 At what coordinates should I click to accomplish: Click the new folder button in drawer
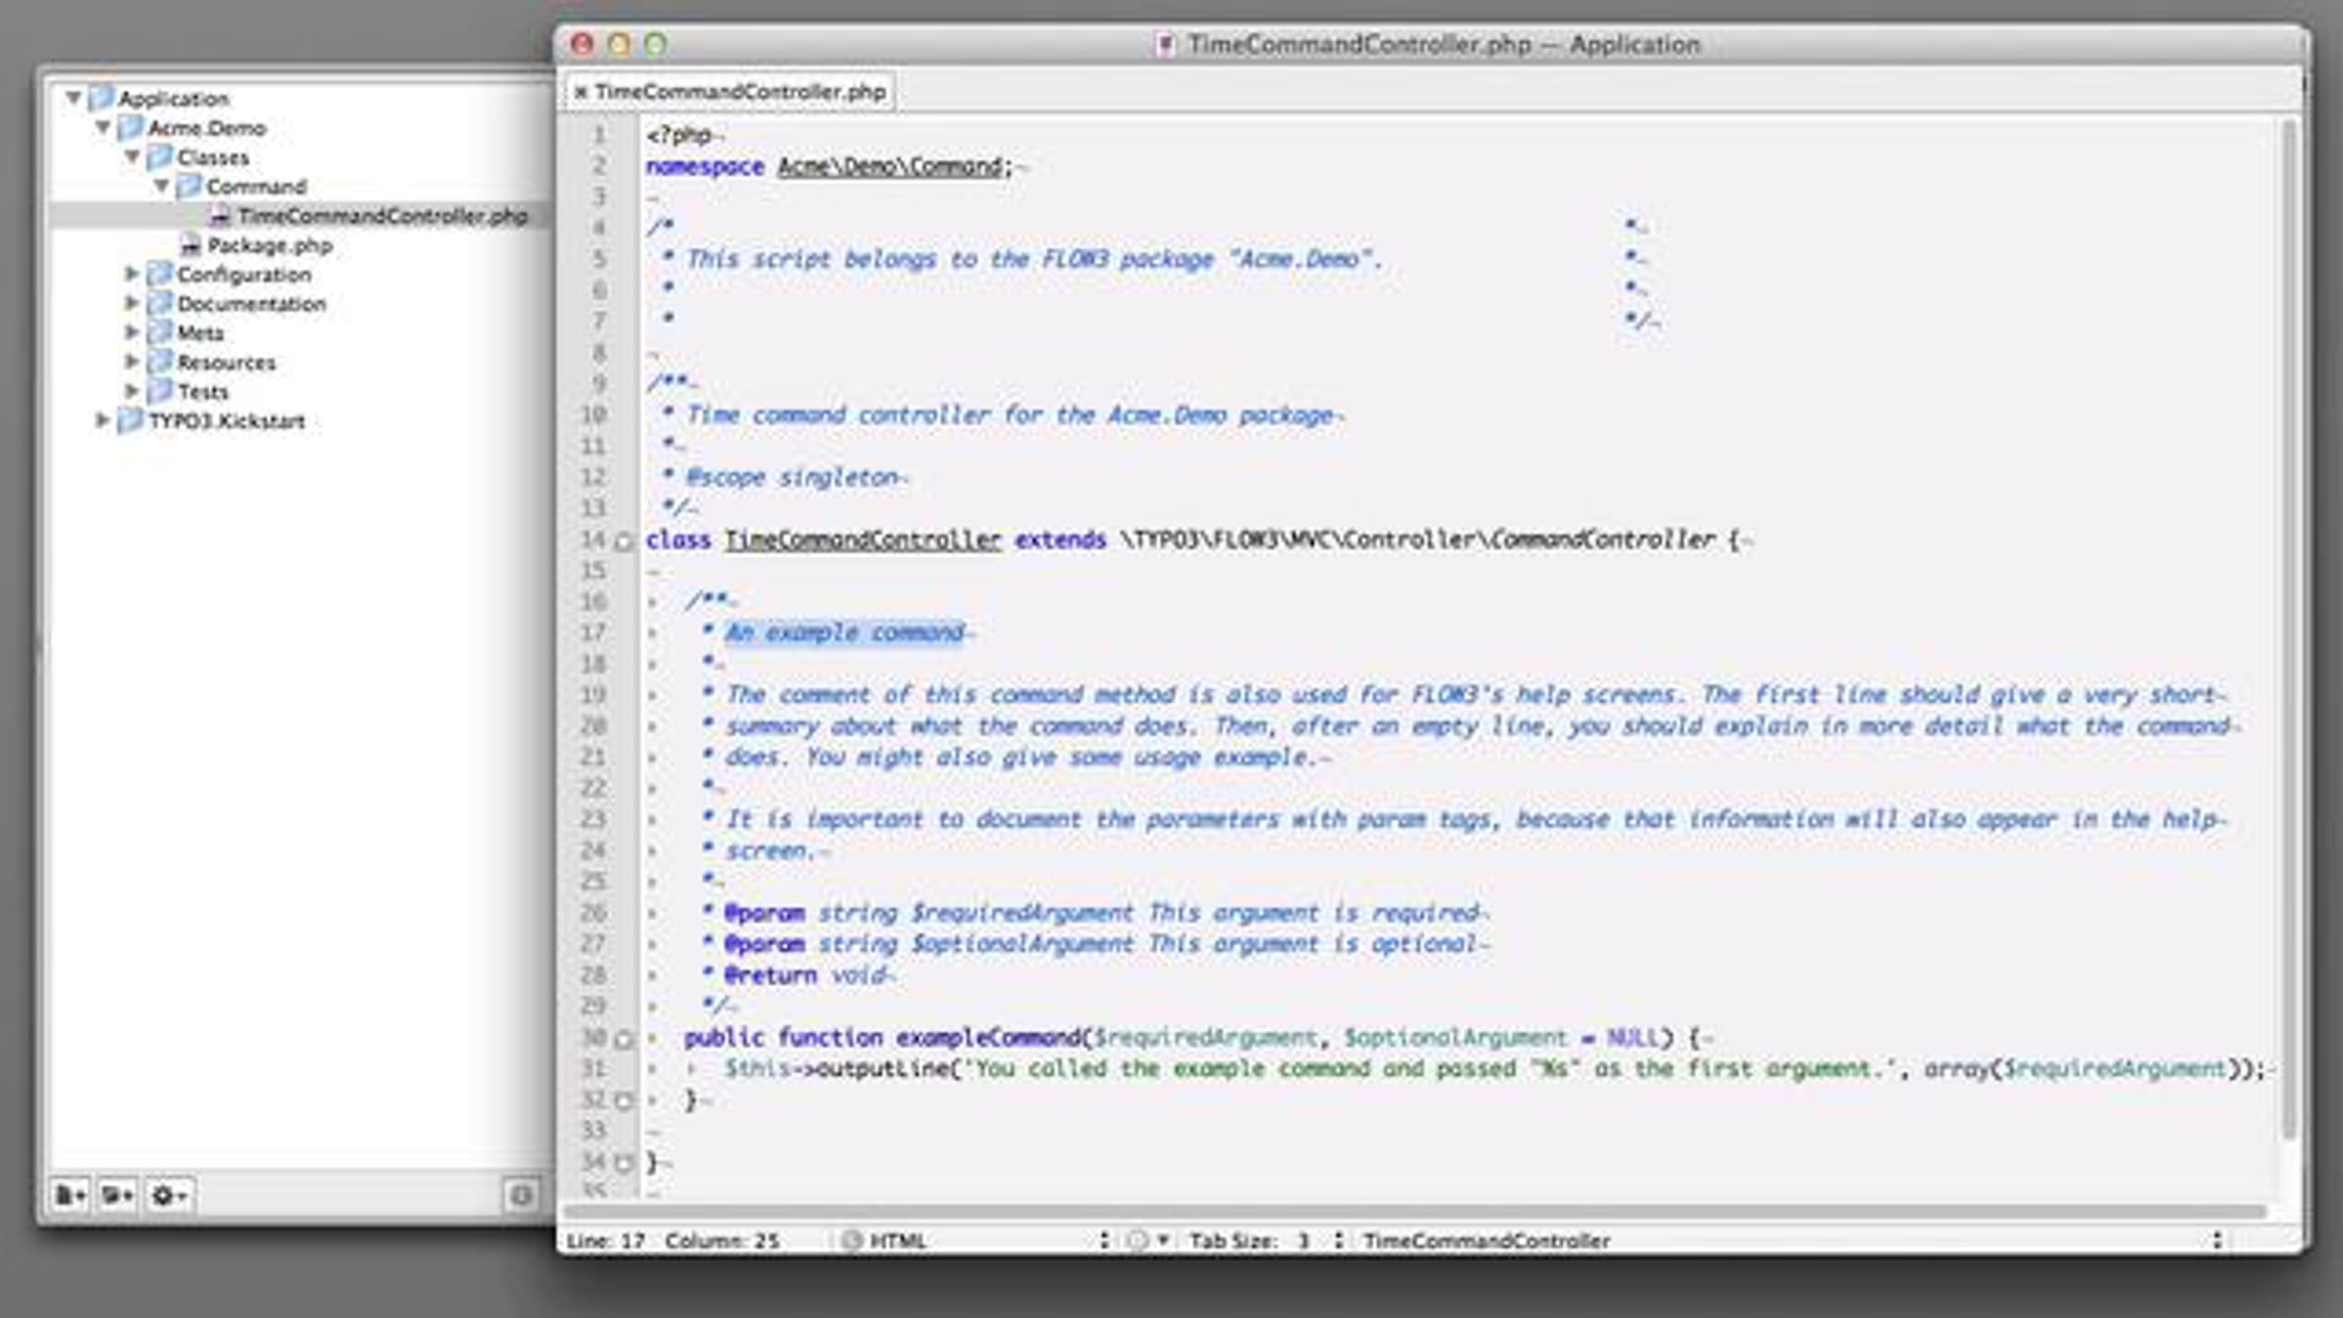click(118, 1195)
